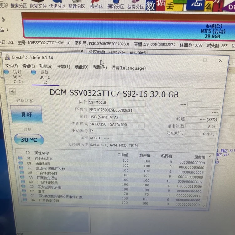Viewport: 235px width, 235px height.
Task: Click the 固件 field S9FM02.8
Action: tap(117, 103)
